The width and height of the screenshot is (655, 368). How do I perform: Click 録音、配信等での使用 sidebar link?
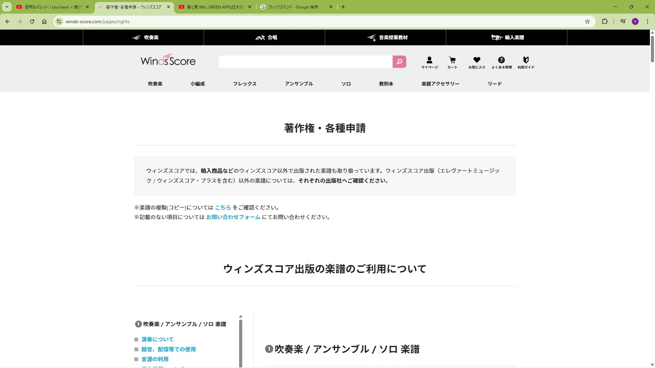169,349
